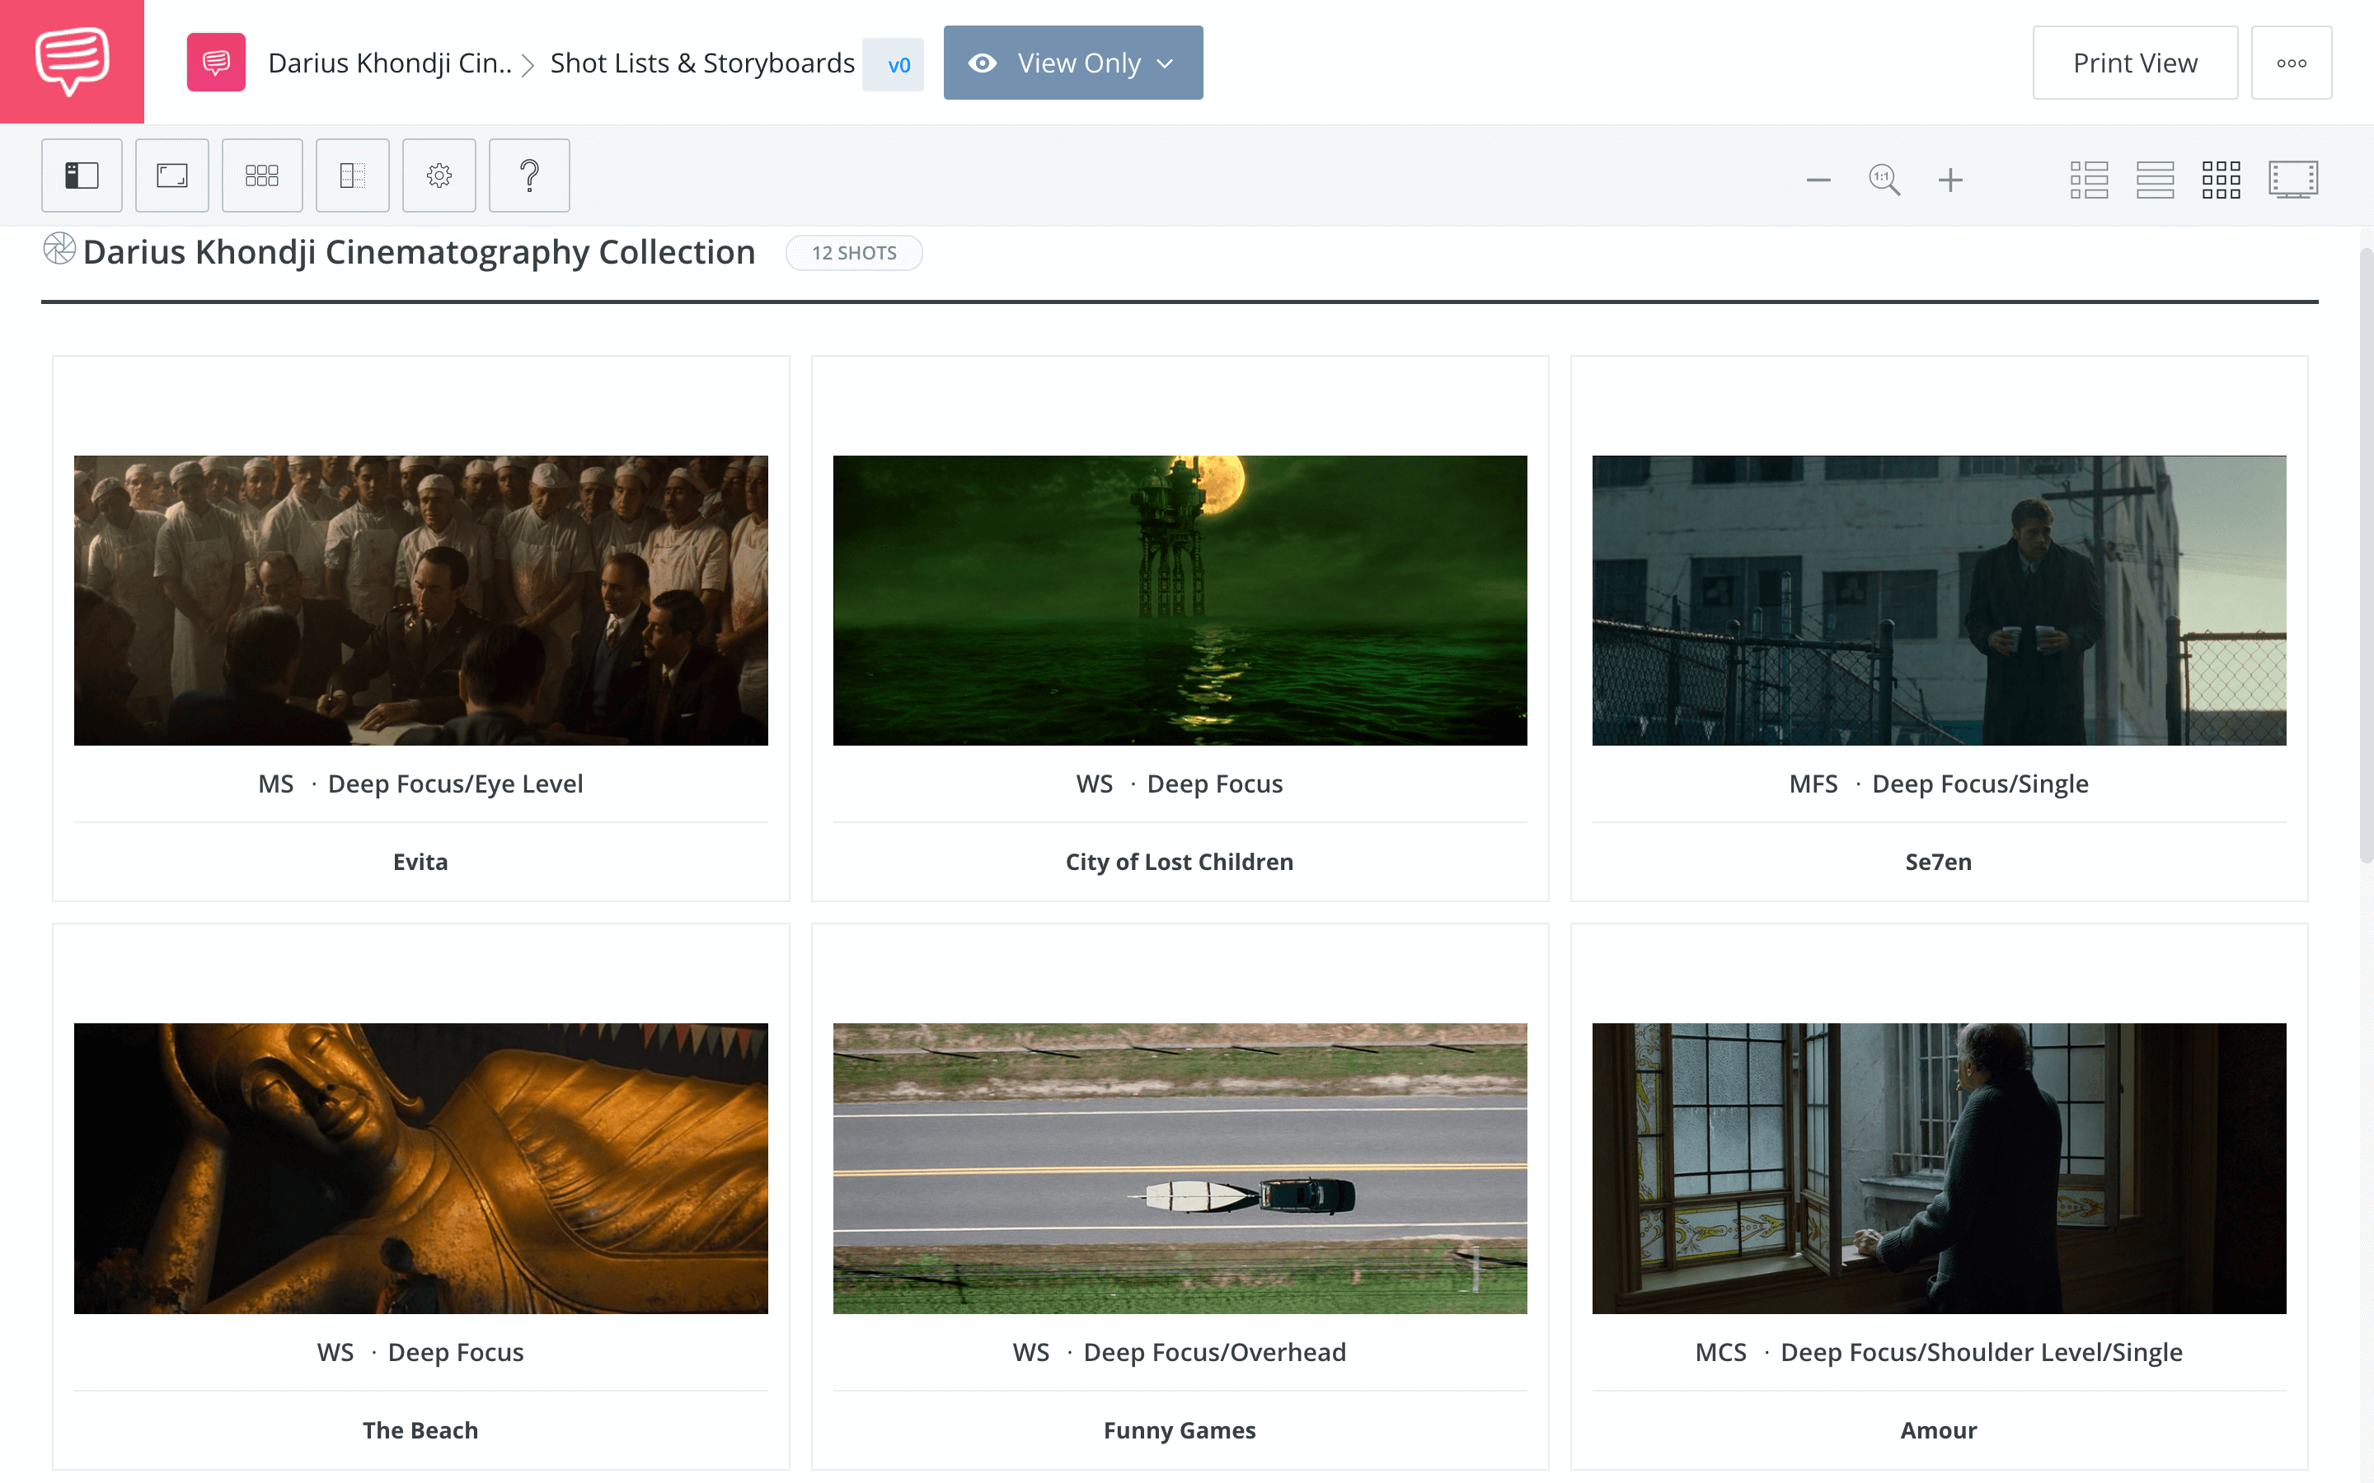Open the Funny Games overhead thumbnail
Viewport: 2374px width, 1483px height.
[1179, 1168]
